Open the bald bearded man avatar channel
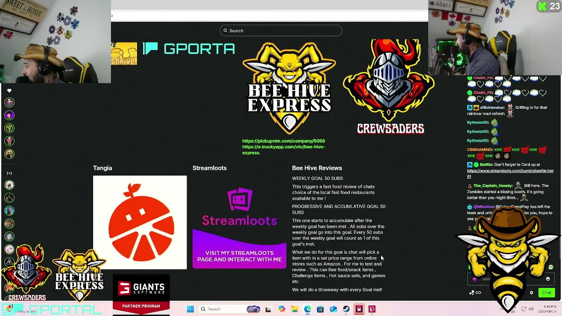562x316 pixels. click(9, 211)
